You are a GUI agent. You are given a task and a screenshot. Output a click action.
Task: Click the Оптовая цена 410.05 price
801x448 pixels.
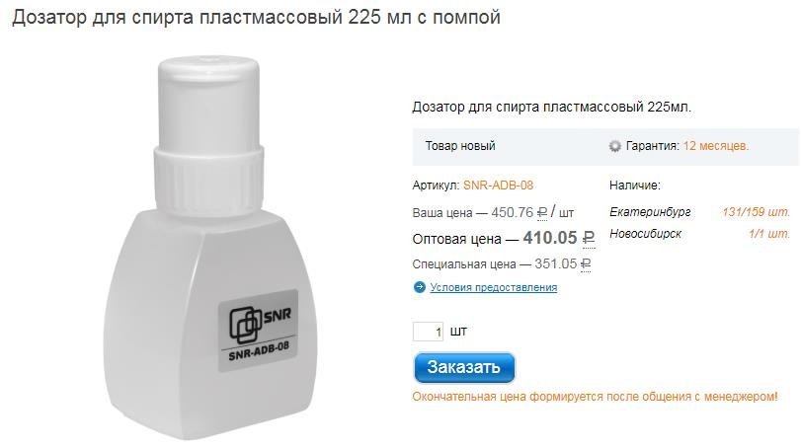[x=504, y=238]
